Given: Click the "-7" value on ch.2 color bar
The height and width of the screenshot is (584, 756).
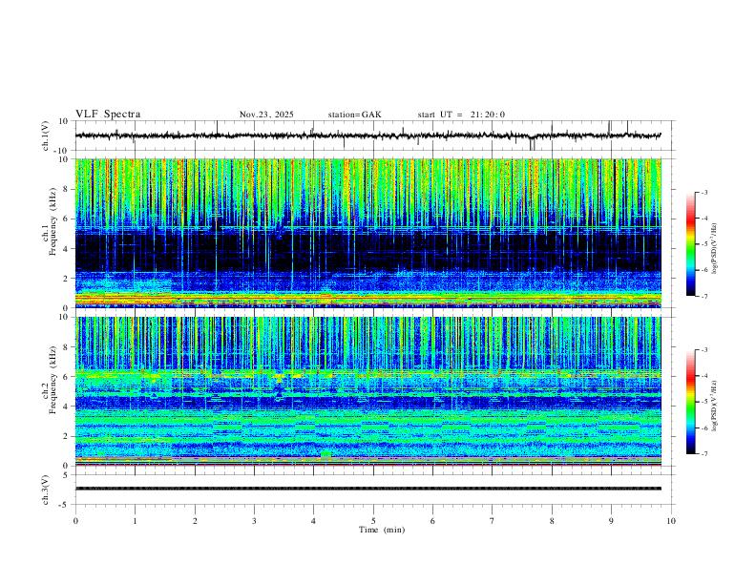Looking at the screenshot, I should tap(703, 453).
